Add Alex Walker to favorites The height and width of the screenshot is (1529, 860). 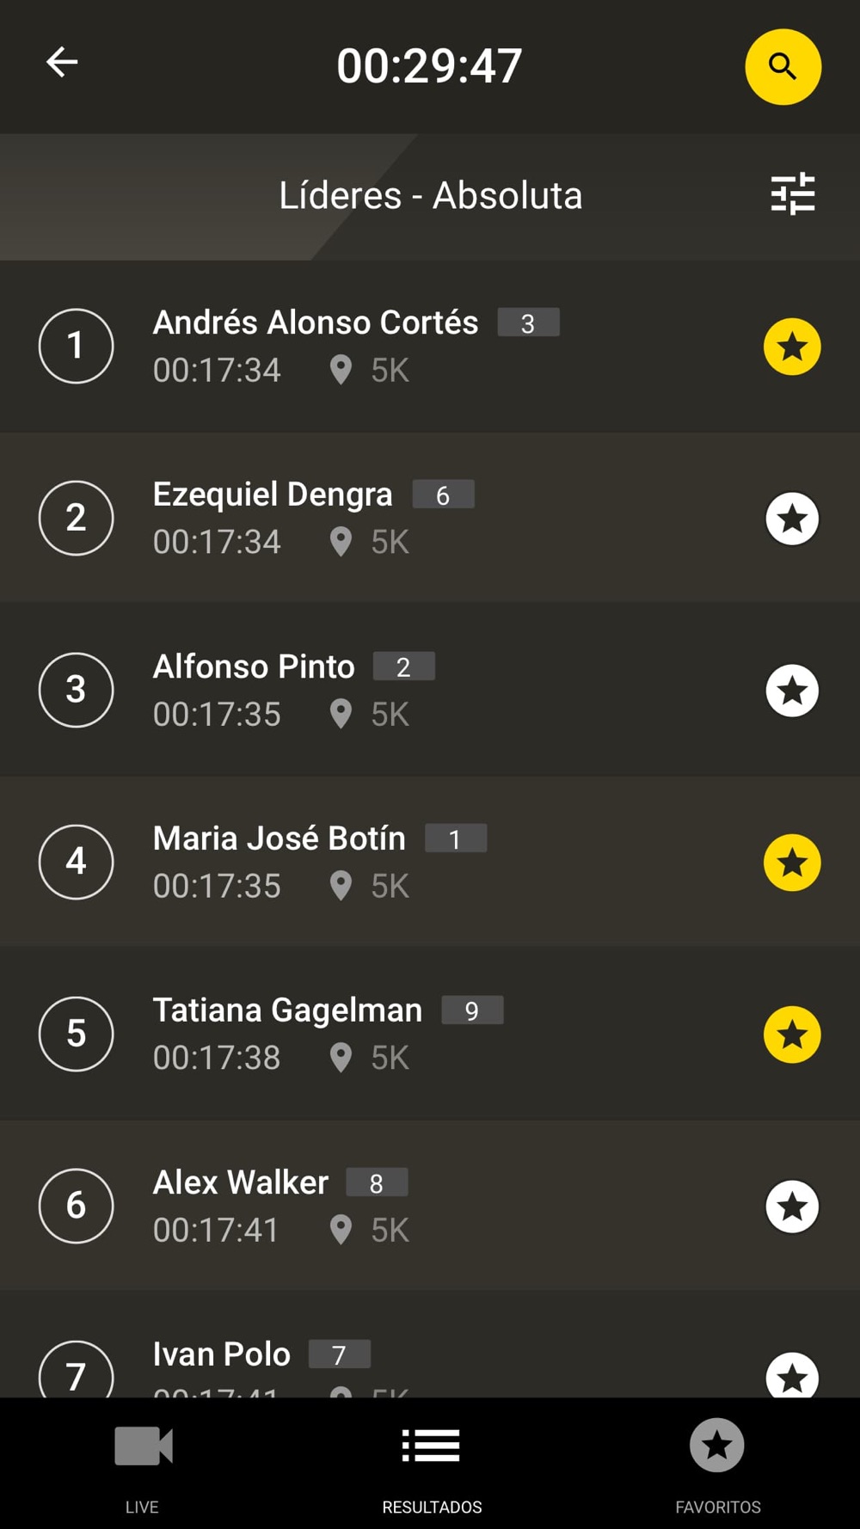(791, 1207)
